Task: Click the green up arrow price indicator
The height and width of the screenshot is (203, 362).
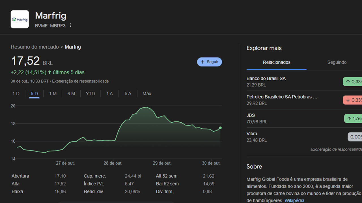Action: (x=49, y=72)
